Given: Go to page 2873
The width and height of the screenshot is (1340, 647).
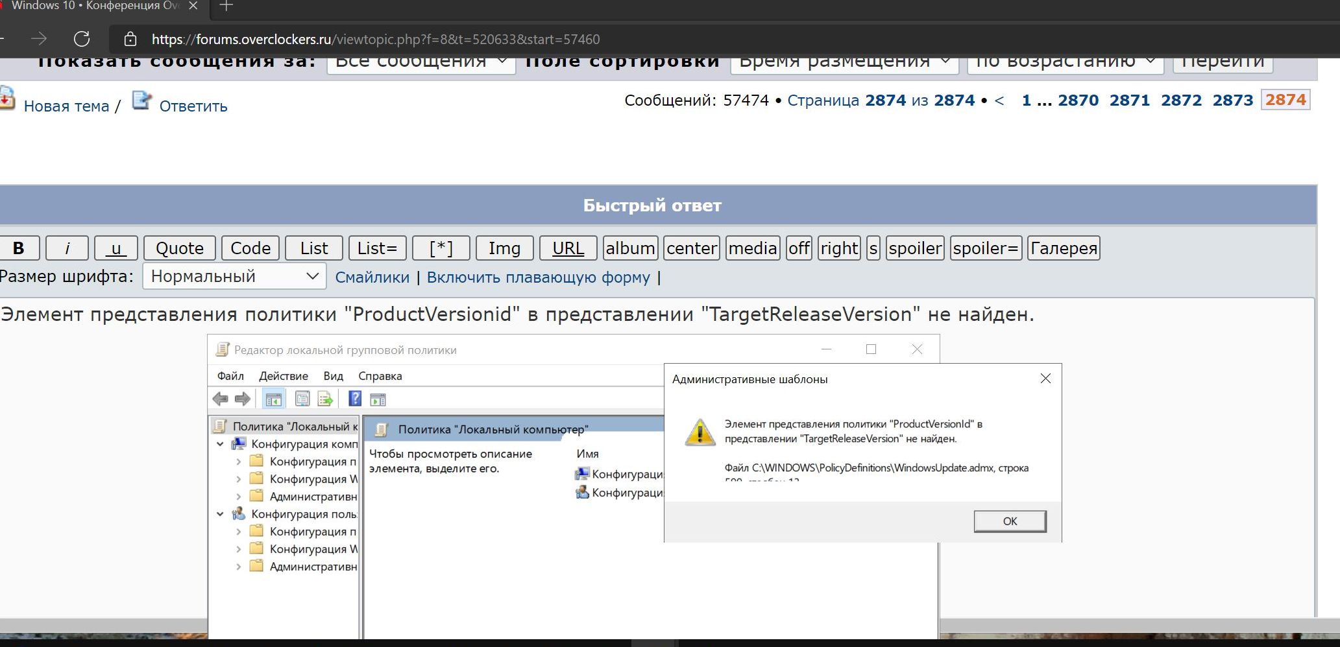Looking at the screenshot, I should point(1233,100).
